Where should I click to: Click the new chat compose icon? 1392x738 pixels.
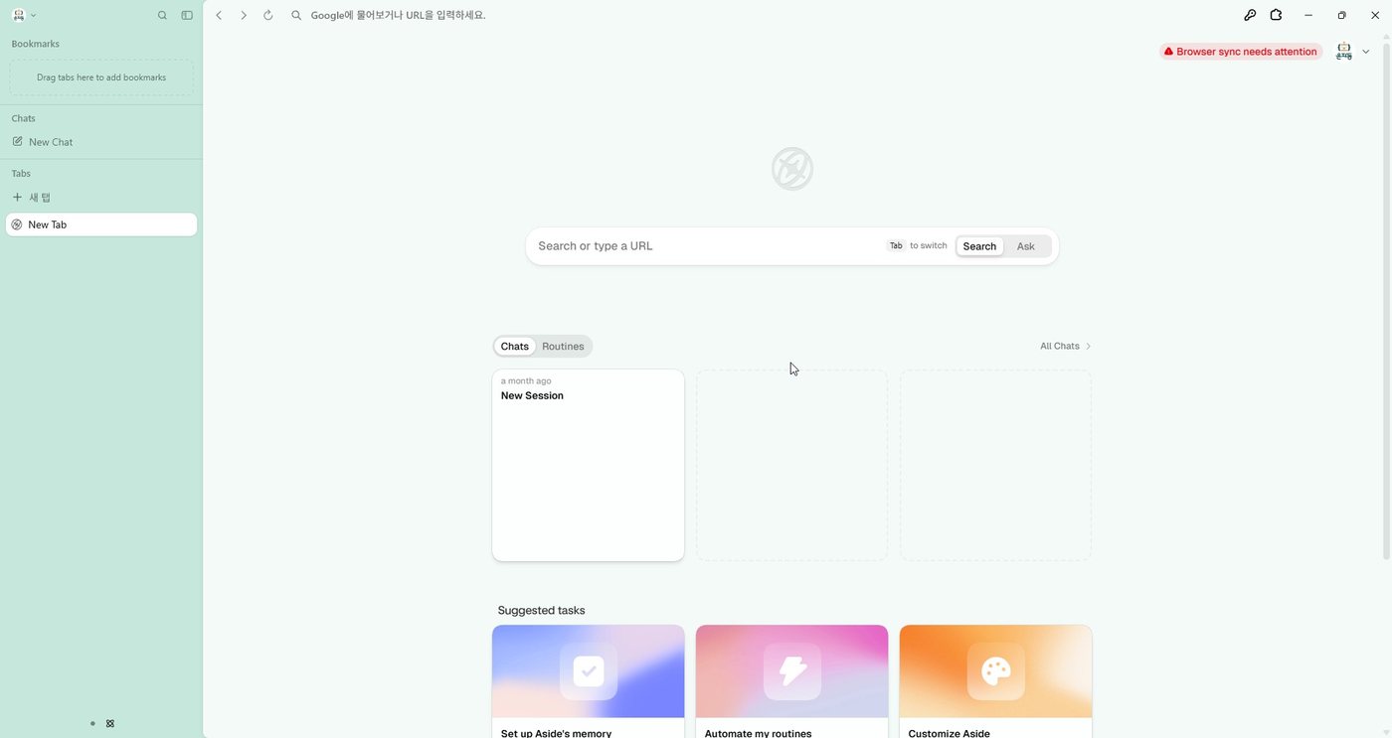coord(17,142)
